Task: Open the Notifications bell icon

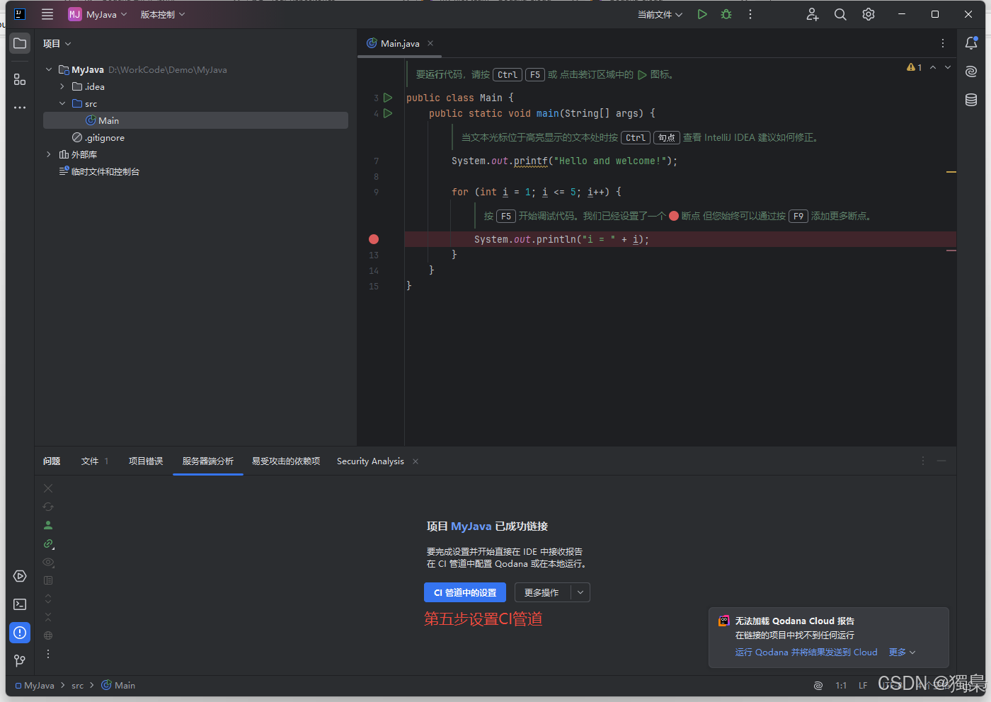Action: (x=971, y=43)
